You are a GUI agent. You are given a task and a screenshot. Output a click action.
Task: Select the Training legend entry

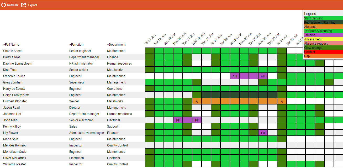[323, 35]
